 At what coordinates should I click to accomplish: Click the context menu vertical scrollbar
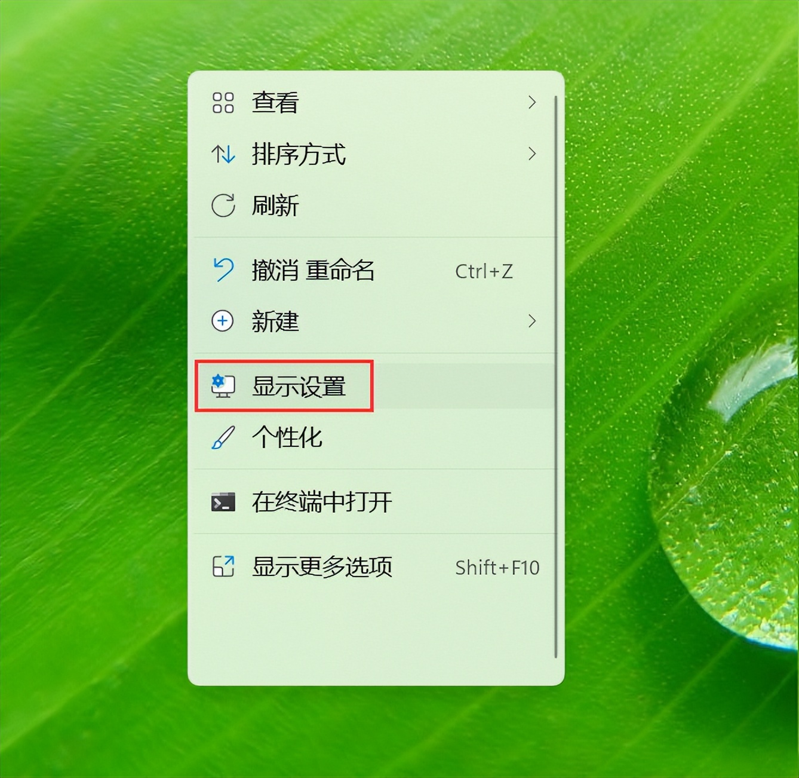coord(556,376)
